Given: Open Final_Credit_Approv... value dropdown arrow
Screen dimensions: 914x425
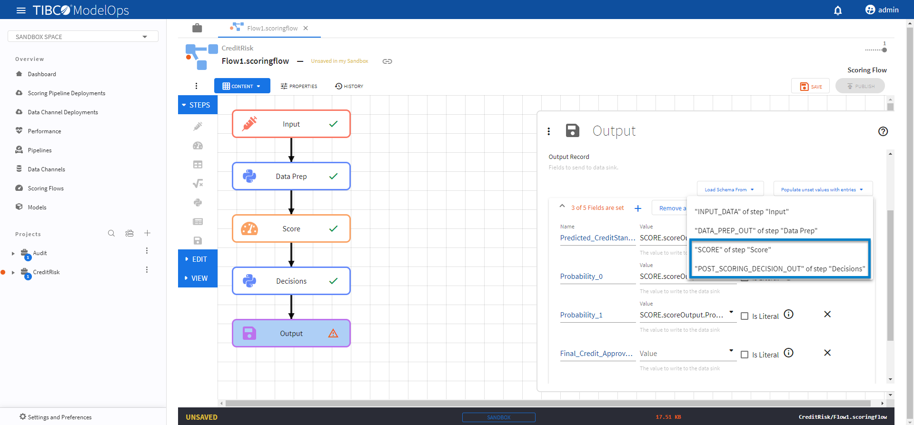Looking at the screenshot, I should click(731, 351).
